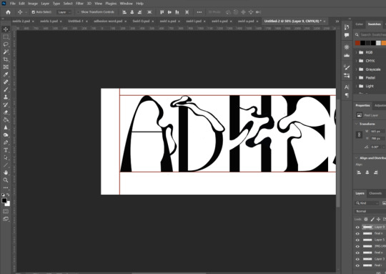Show more document tabs chevron
386x274 pixels.
tap(337, 21)
